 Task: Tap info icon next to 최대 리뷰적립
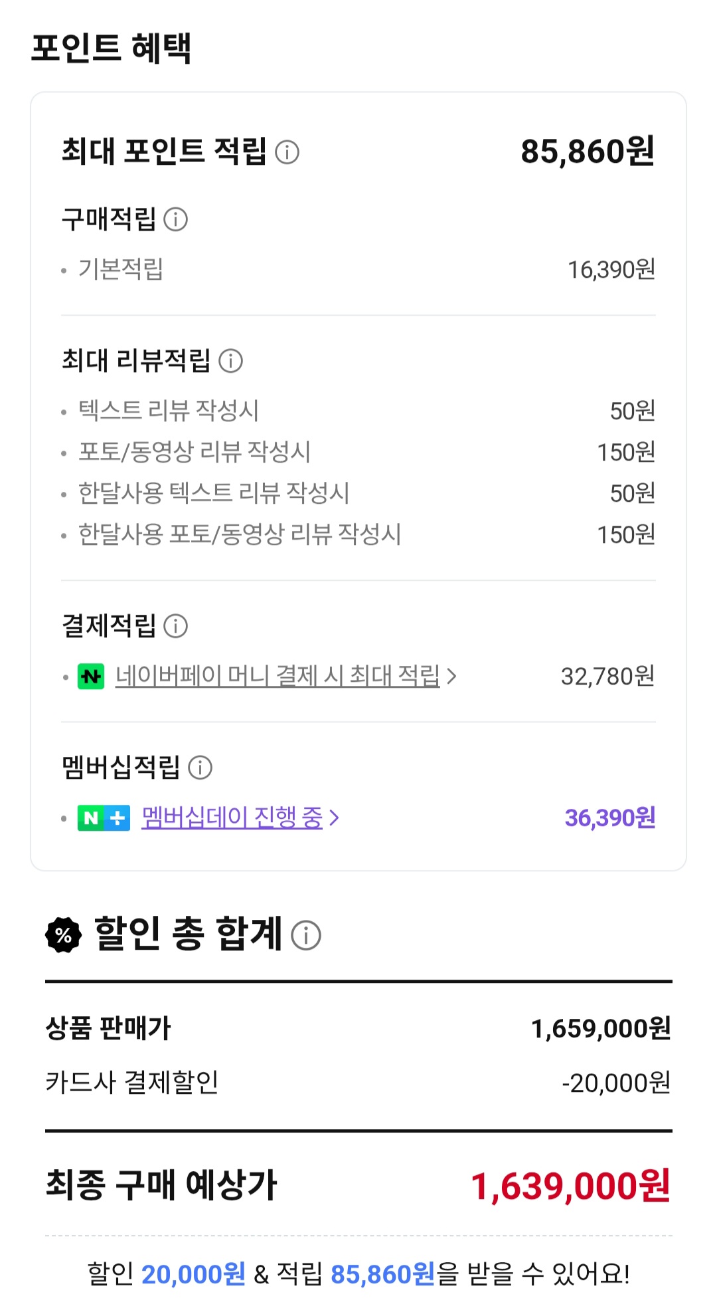230,361
